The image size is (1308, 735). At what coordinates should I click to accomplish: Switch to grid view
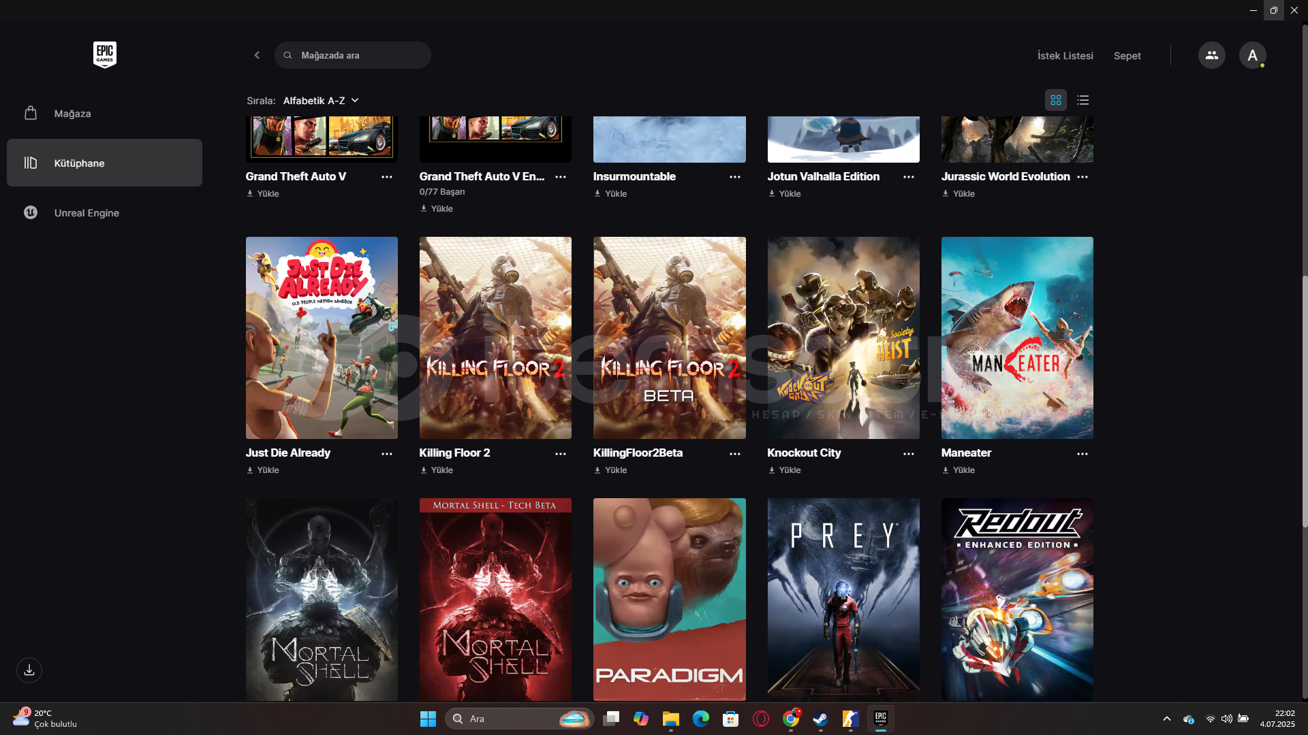click(1055, 100)
